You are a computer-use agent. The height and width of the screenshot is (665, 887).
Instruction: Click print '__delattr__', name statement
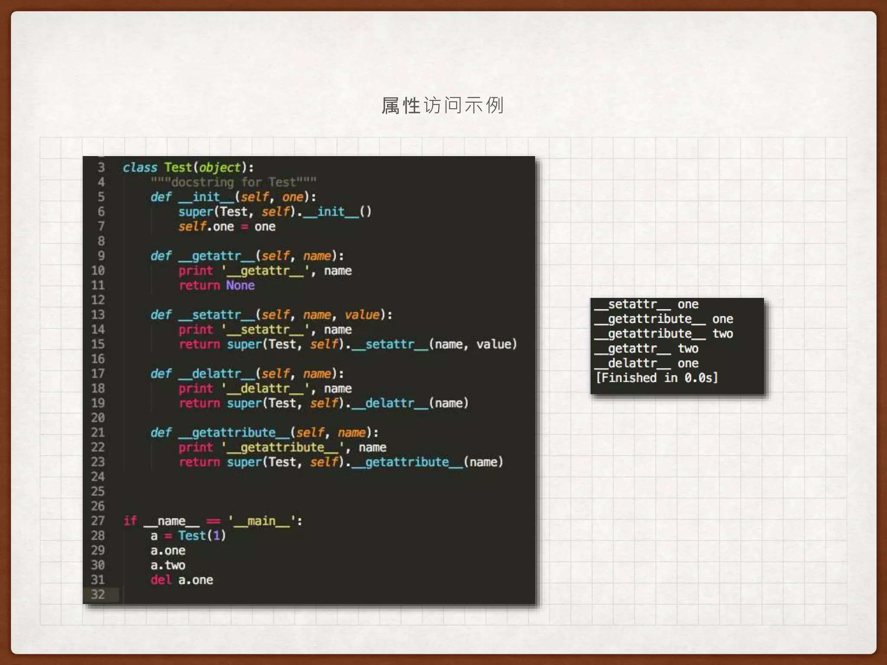coord(265,388)
